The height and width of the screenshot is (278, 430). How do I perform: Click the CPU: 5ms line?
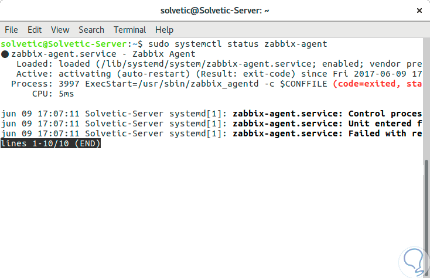(x=45, y=94)
